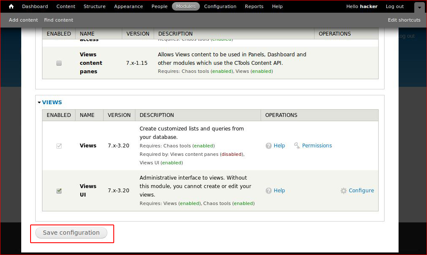Click the Views UI module name
The height and width of the screenshot is (255, 427).
click(x=88, y=191)
